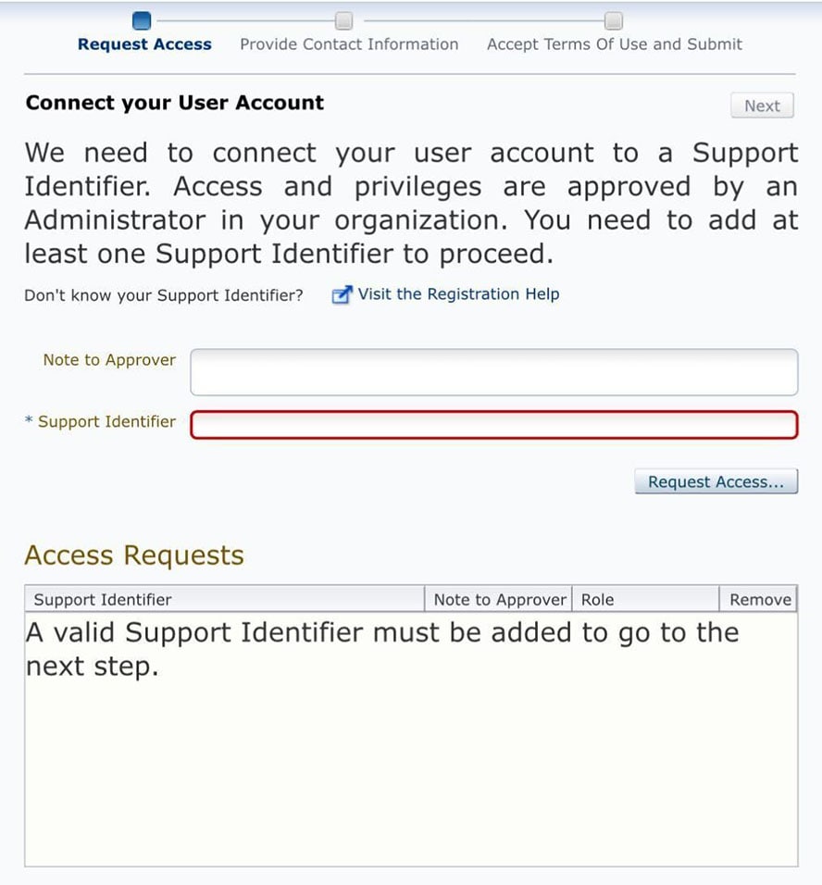822x885 pixels.
Task: Open the Visit the Registration Help link
Action: pyautogui.click(x=458, y=294)
